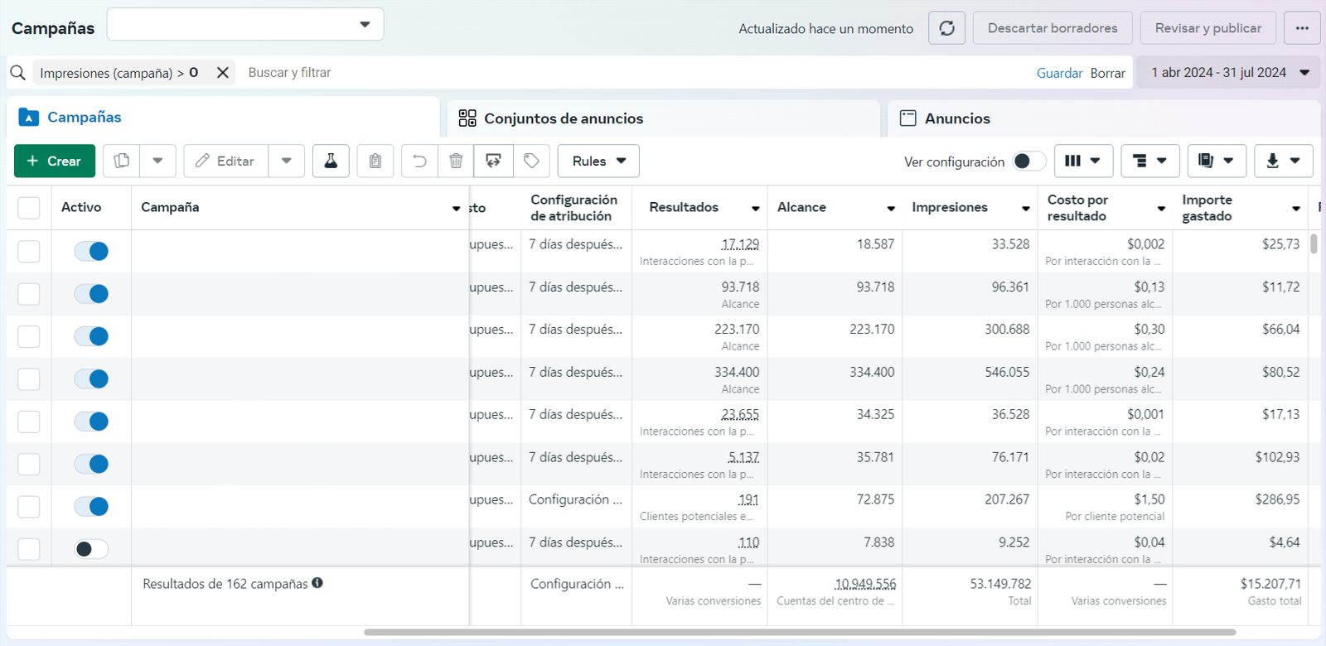Screen dimensions: 1326x646
Task: Check the box for the $4,64 row
Action: coord(29,549)
